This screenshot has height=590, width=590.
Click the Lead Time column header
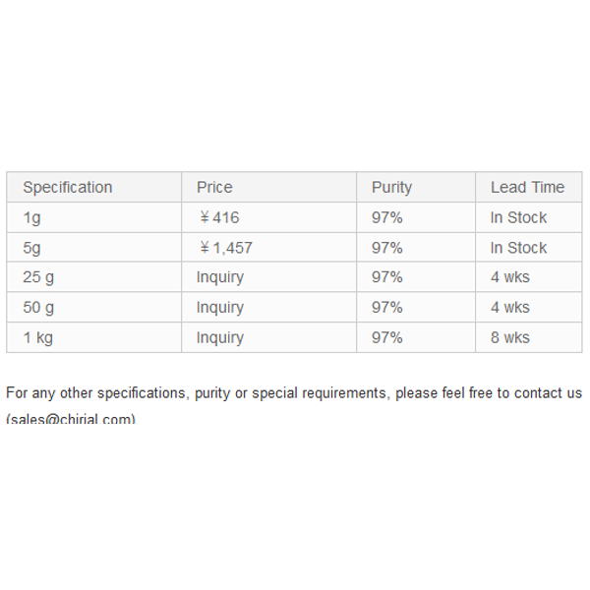[x=527, y=188]
